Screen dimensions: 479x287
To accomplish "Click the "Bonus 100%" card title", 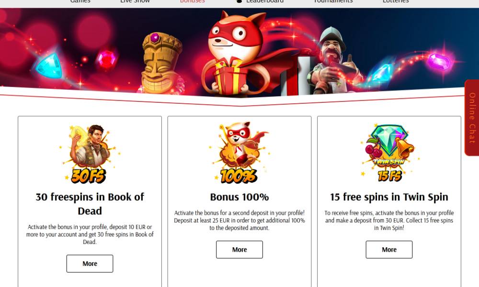I will [239, 197].
